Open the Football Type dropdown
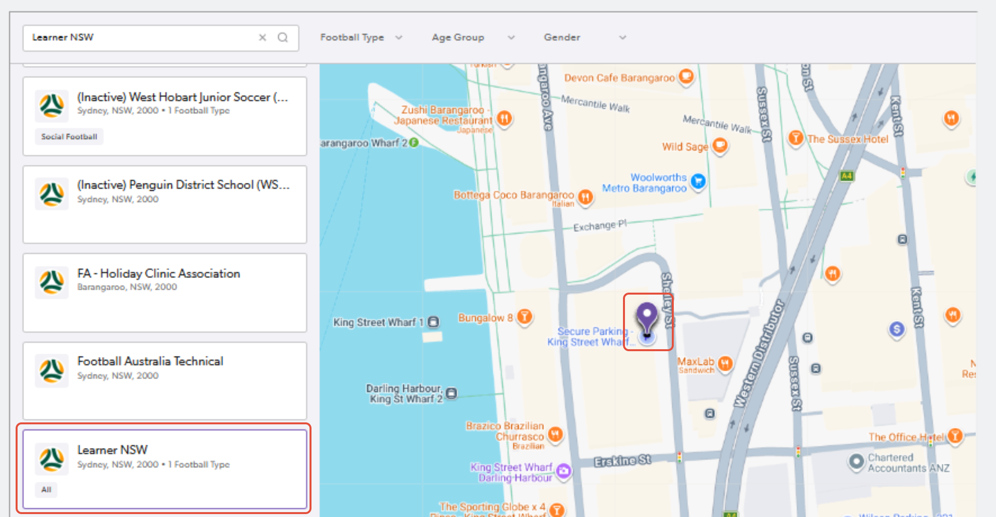996x517 pixels. 361,38
